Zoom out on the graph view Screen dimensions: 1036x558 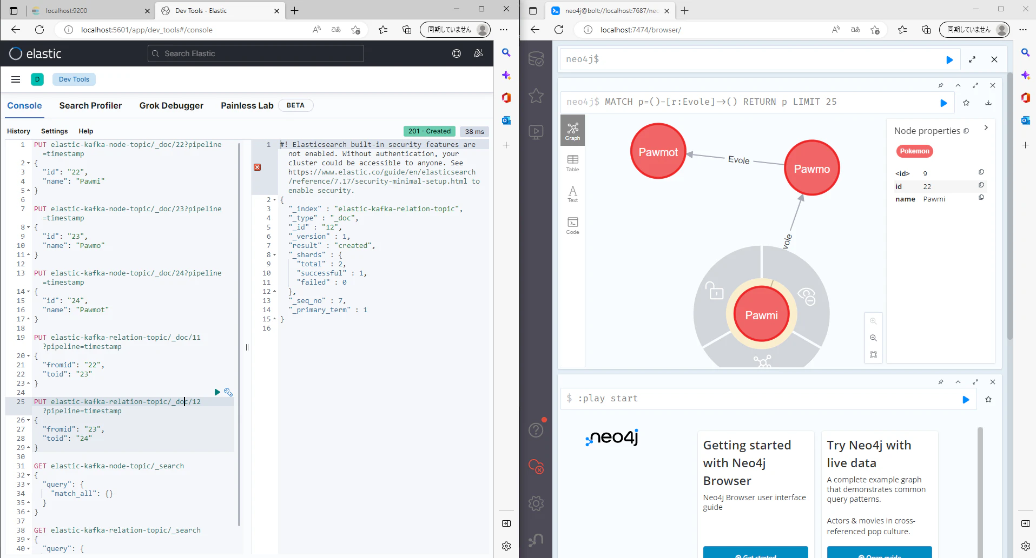tap(873, 338)
